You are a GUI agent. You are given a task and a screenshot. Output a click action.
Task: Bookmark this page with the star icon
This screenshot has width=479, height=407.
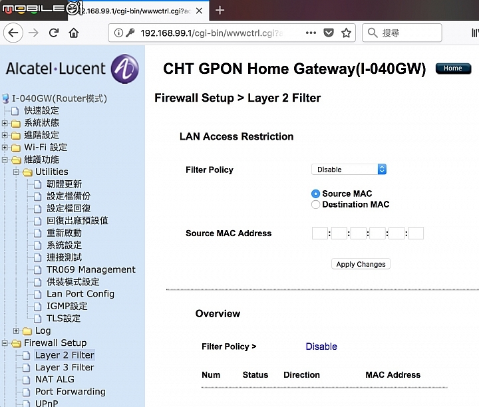click(346, 33)
